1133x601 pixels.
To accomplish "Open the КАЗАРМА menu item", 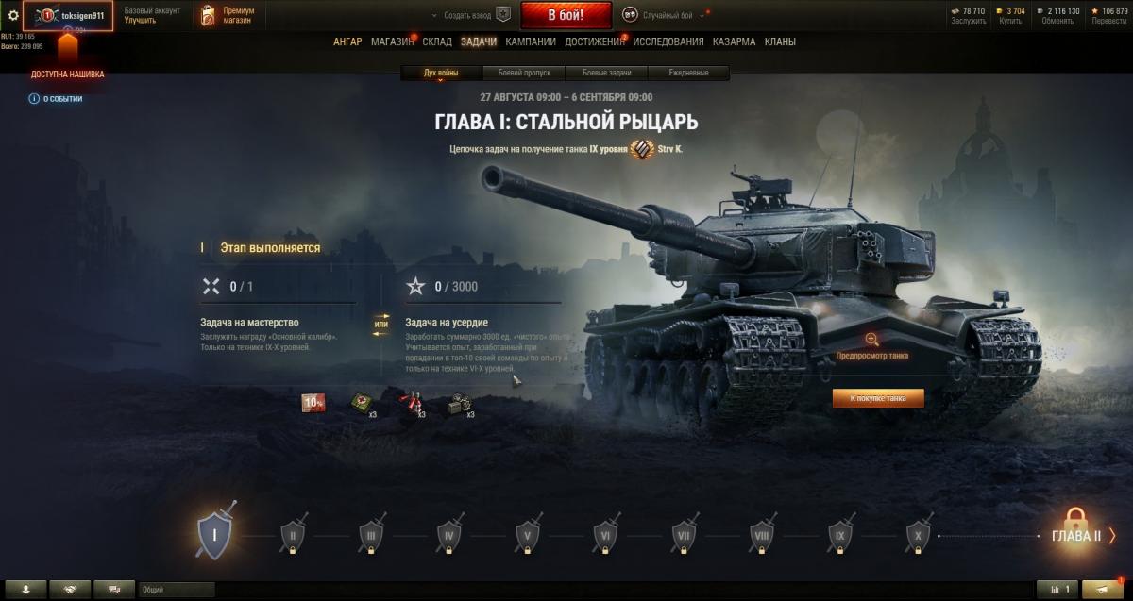I will click(734, 42).
